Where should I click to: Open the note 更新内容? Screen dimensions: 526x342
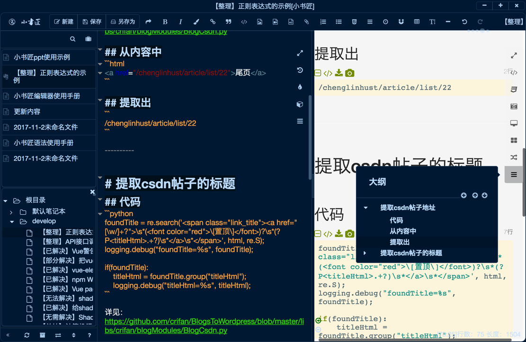click(49, 112)
